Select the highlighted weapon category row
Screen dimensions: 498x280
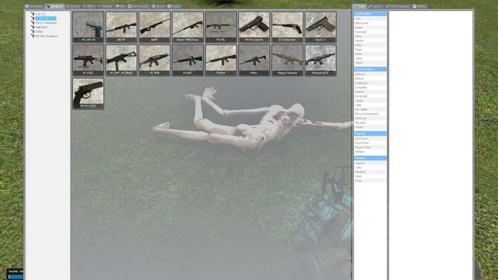(x=45, y=19)
